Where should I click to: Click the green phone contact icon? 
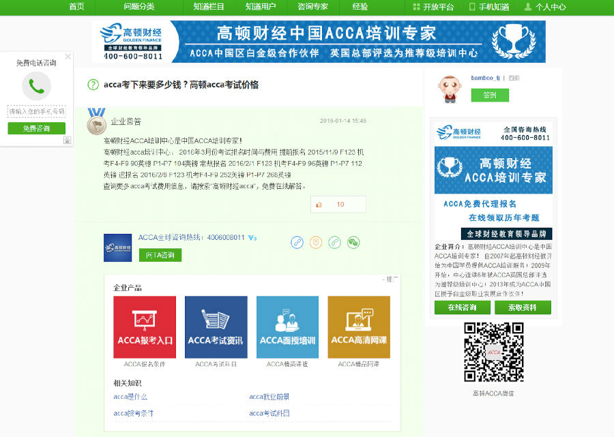click(x=335, y=243)
